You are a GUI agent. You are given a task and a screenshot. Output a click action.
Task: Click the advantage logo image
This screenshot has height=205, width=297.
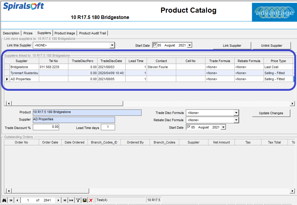tap(274, 12)
